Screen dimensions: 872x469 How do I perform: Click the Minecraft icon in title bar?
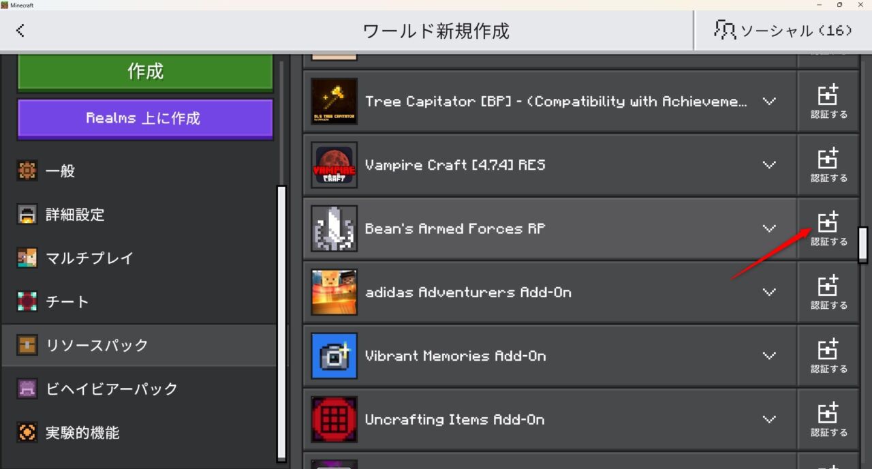pos(5,5)
